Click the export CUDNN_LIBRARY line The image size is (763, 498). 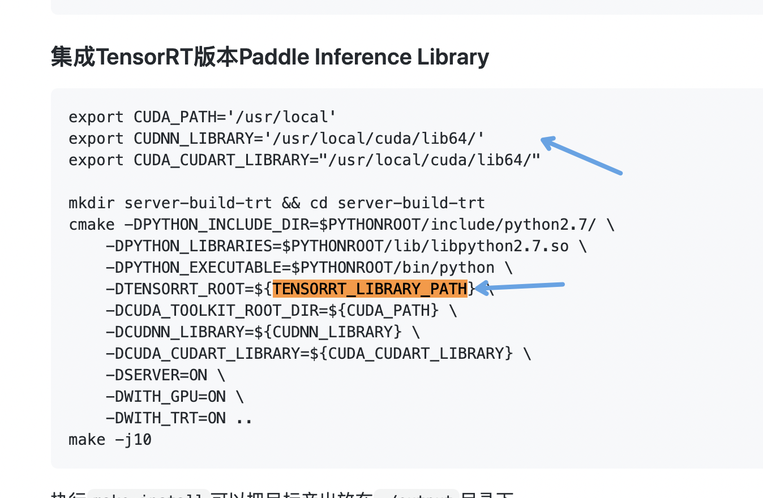click(x=277, y=139)
